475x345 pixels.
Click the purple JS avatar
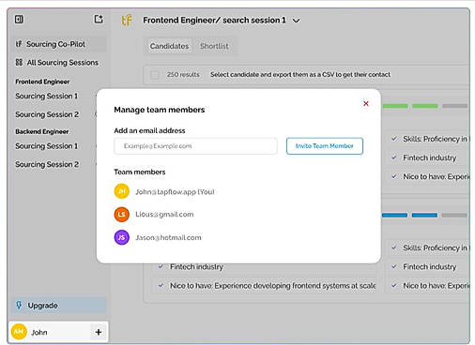point(122,237)
